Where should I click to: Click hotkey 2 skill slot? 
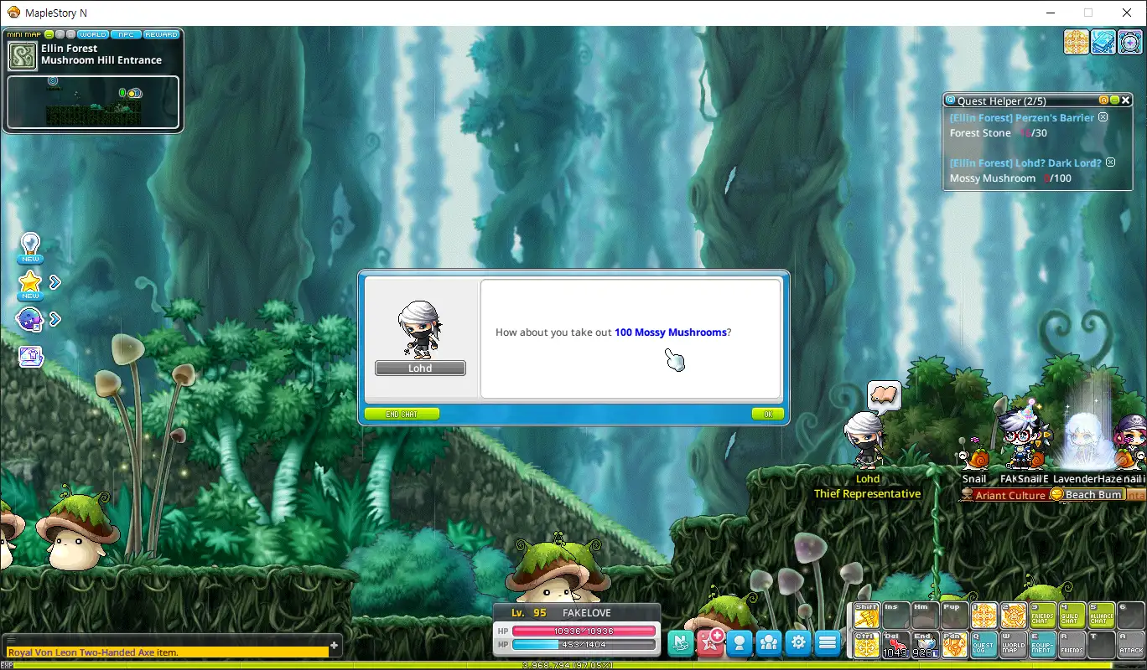click(1014, 616)
